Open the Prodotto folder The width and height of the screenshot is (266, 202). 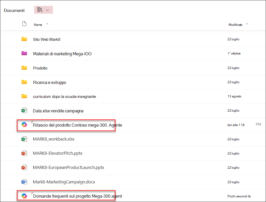coord(40,68)
